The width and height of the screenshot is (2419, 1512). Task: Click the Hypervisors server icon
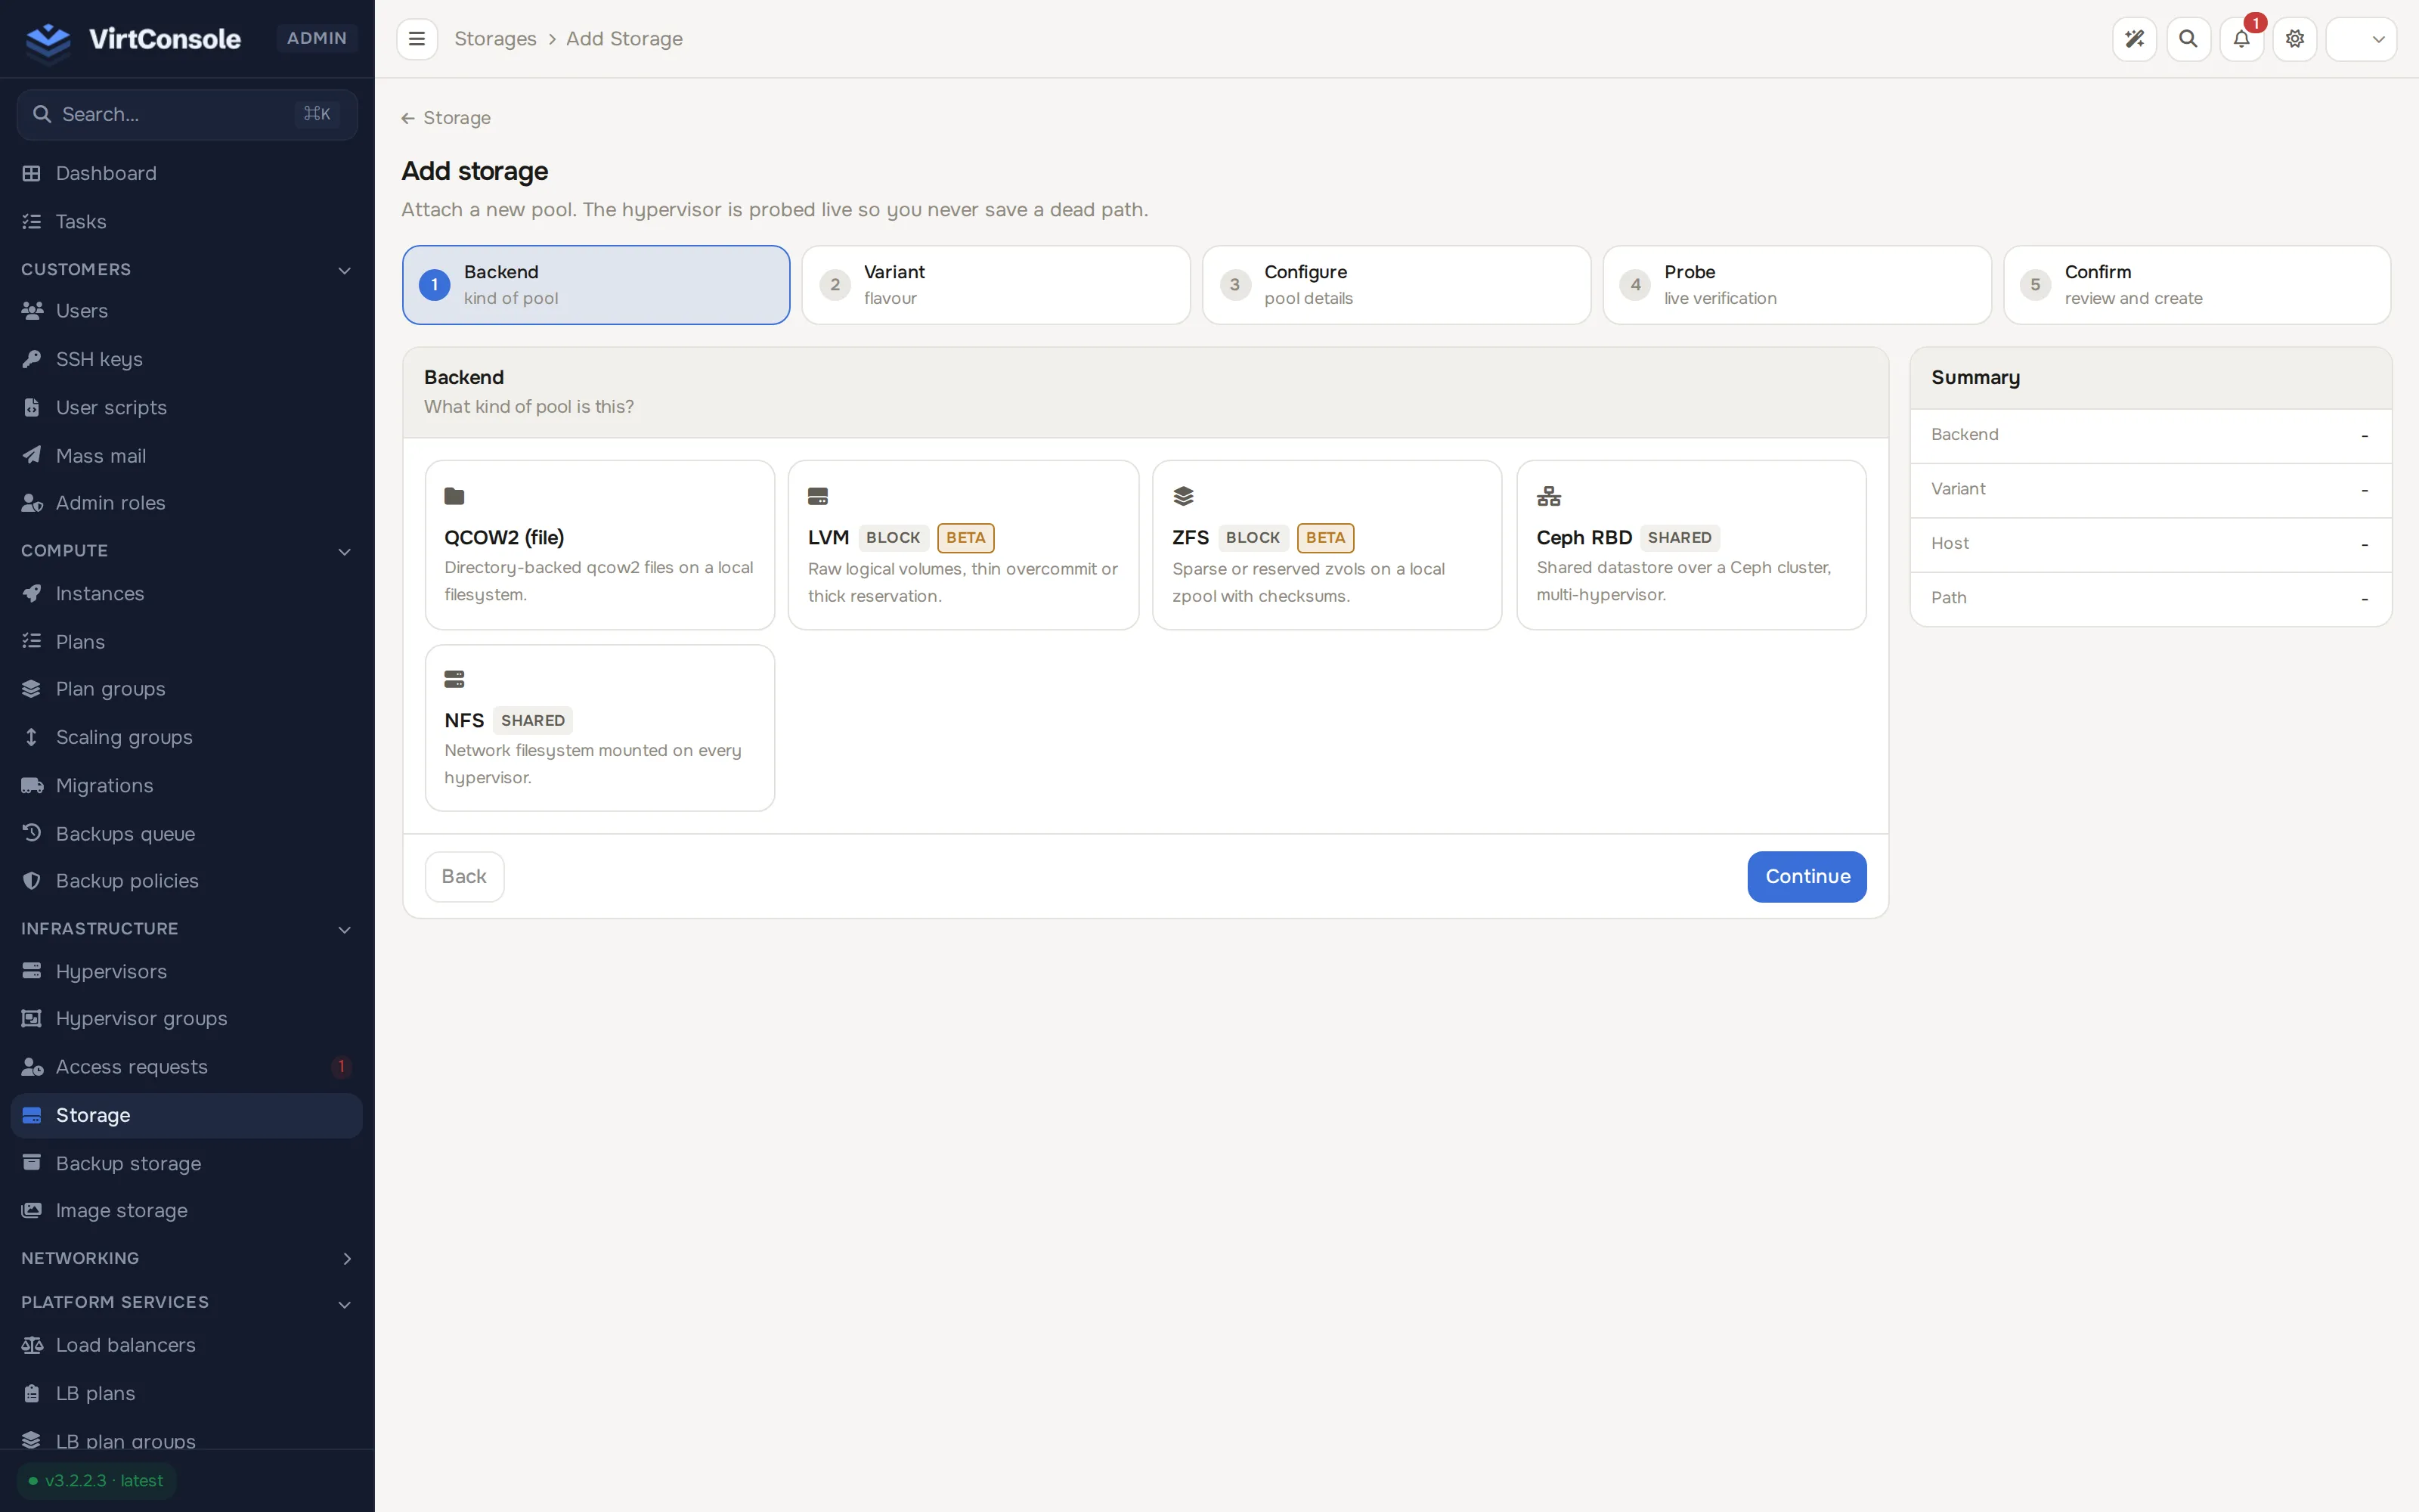pyautogui.click(x=32, y=971)
